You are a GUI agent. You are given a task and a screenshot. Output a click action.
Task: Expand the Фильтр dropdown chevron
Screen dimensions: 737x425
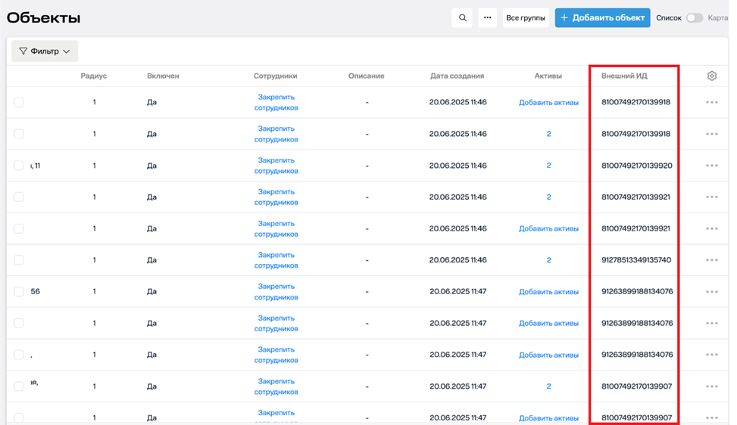[x=67, y=51]
